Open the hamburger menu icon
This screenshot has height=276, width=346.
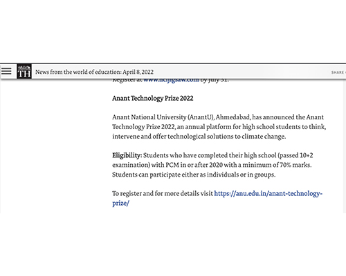click(6, 71)
